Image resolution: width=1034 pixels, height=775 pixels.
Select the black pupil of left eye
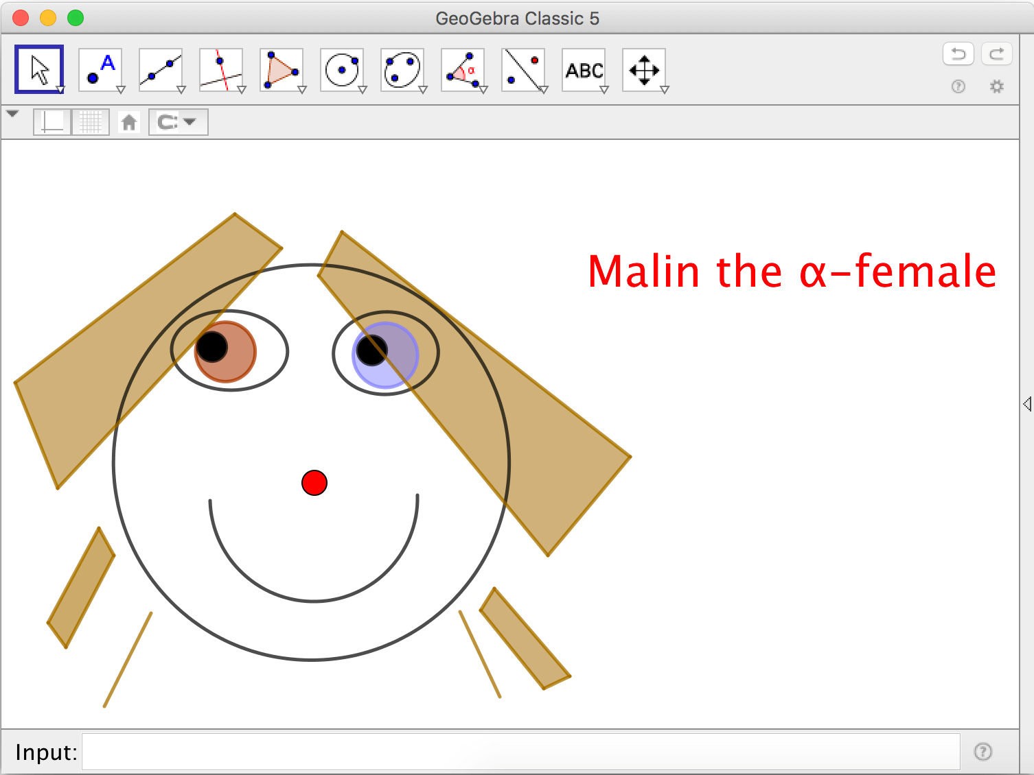pos(211,347)
